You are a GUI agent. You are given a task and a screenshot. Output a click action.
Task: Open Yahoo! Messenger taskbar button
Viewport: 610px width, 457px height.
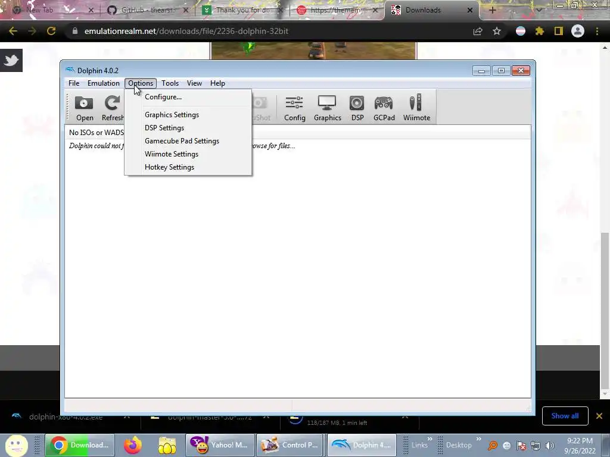pos(220,445)
